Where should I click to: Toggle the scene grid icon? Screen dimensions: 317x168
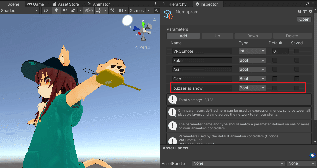tap(99, 10)
